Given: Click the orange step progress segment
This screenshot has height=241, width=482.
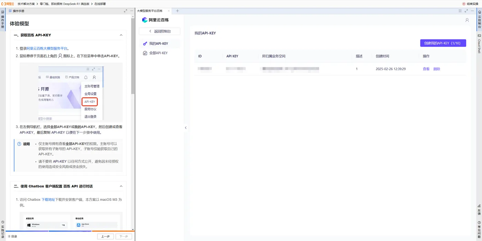Looking at the screenshot, I should (x=113, y=231).
